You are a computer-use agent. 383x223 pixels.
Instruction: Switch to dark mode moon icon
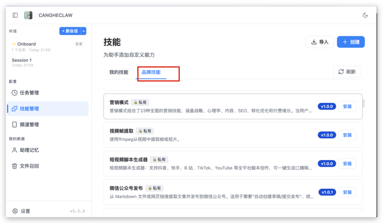click(x=365, y=16)
